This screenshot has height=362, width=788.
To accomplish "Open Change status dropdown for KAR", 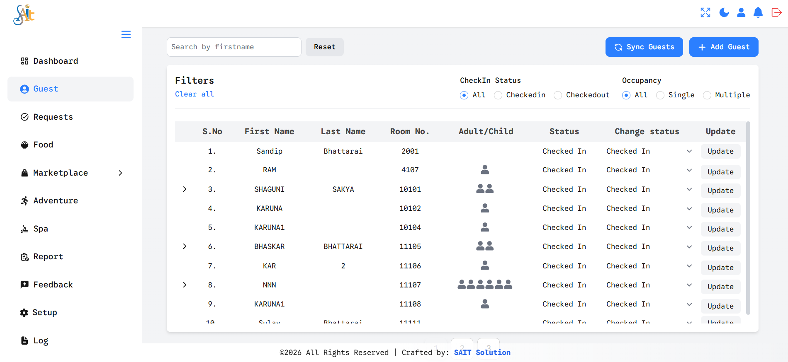I will click(649, 266).
